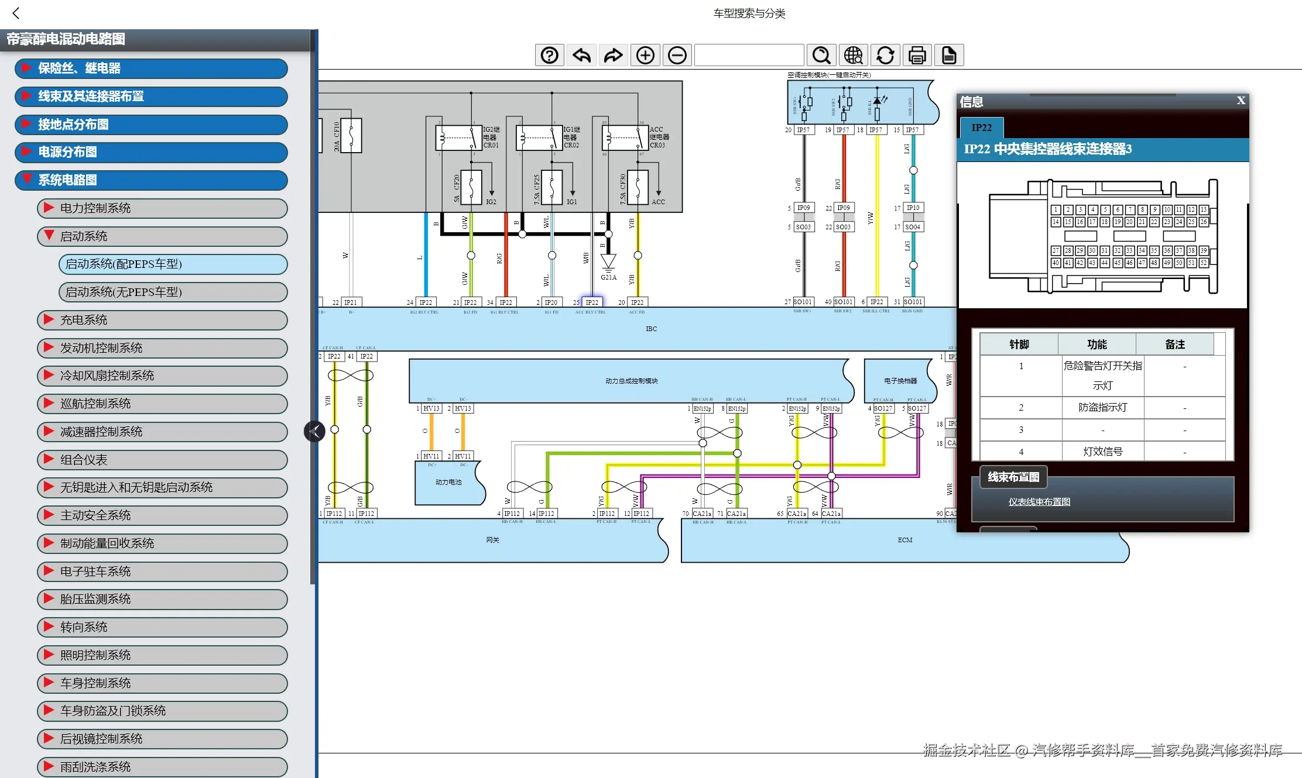
Task: Open 转向系统 item
Action: [x=162, y=627]
